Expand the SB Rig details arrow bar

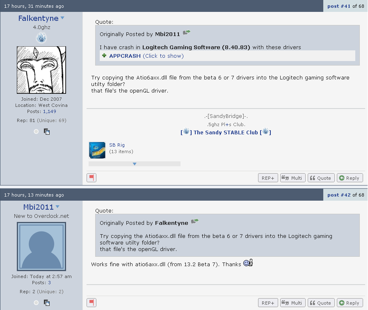135,164
